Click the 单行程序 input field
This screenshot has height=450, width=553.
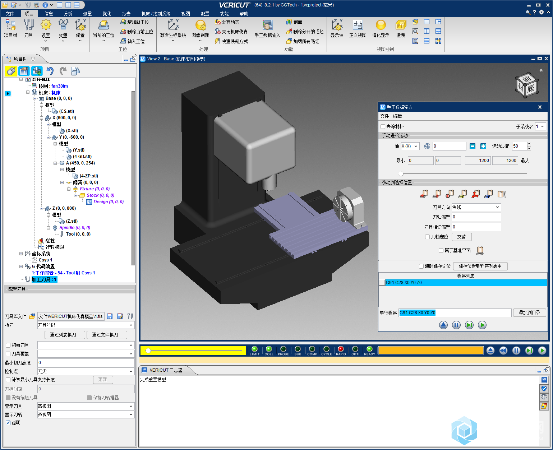[455, 312]
